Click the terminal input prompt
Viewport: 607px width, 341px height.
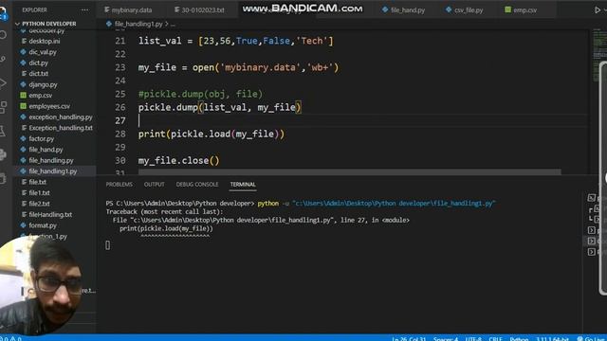coord(107,245)
